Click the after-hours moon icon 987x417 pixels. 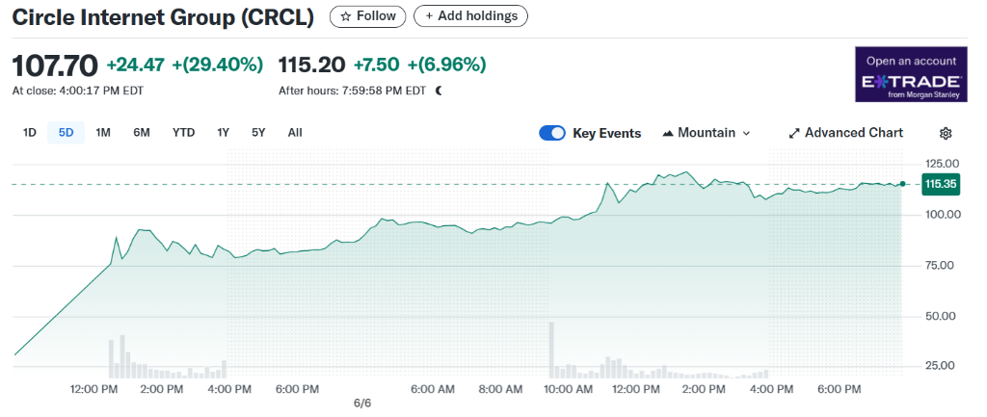pyautogui.click(x=439, y=91)
